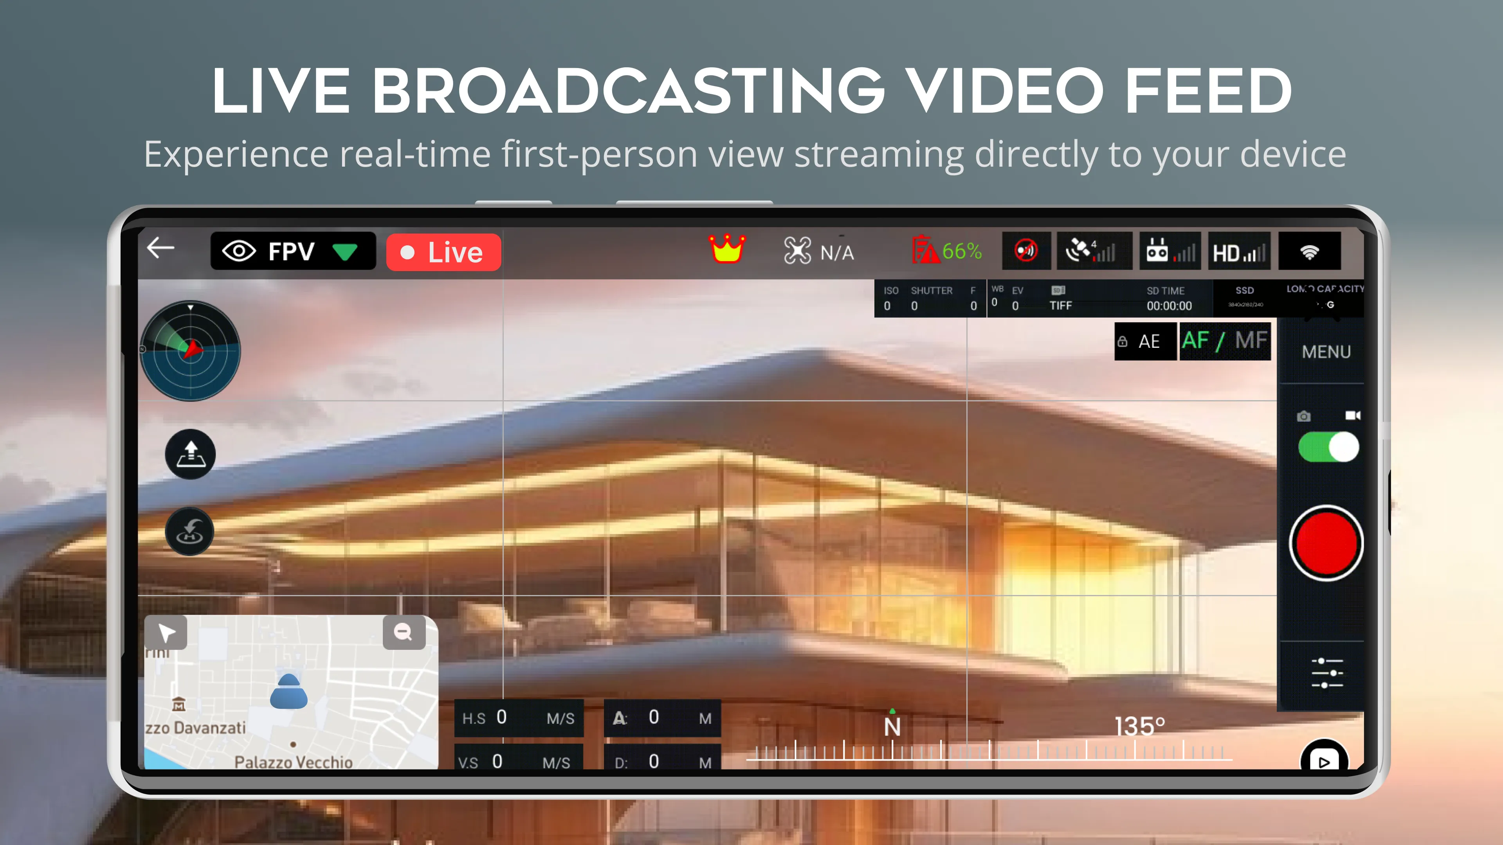Image resolution: width=1503 pixels, height=845 pixels.
Task: Tap the record button to start recording
Action: [1325, 544]
